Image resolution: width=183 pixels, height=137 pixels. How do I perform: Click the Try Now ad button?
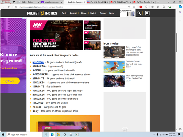[x=10, y=81]
